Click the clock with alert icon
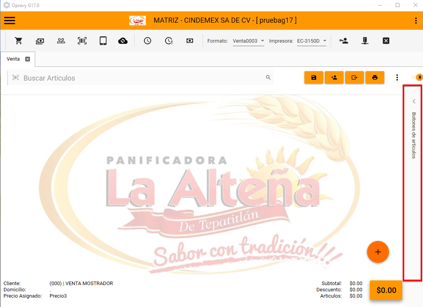This screenshot has height=307, width=423. pos(169,41)
